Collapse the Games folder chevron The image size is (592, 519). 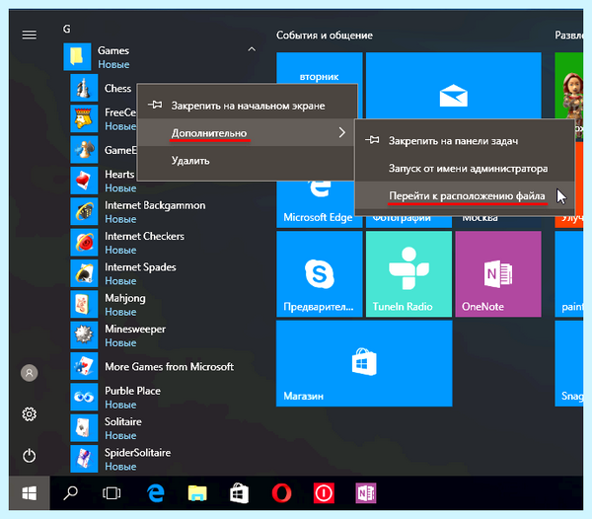[x=252, y=49]
